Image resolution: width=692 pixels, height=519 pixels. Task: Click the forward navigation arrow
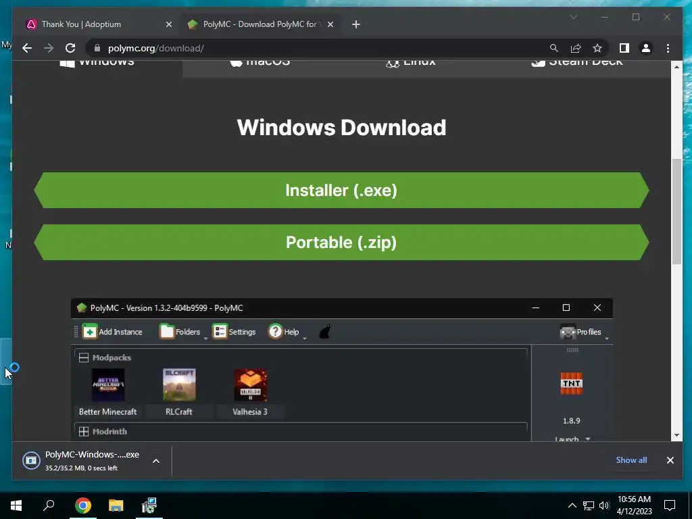[49, 48]
